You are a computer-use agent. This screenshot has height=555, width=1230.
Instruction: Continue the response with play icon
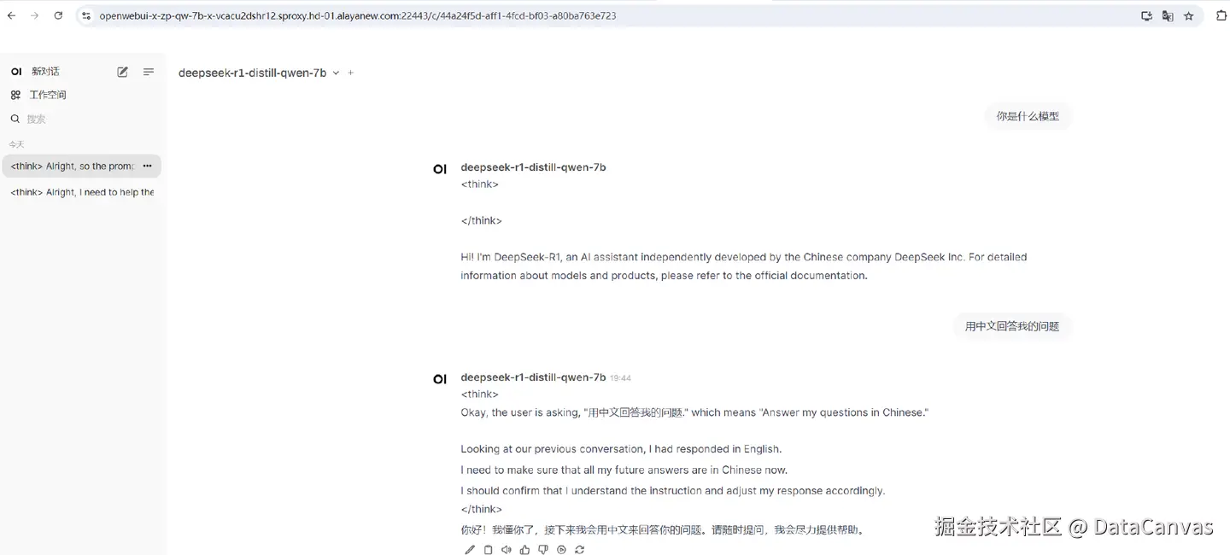tap(561, 550)
